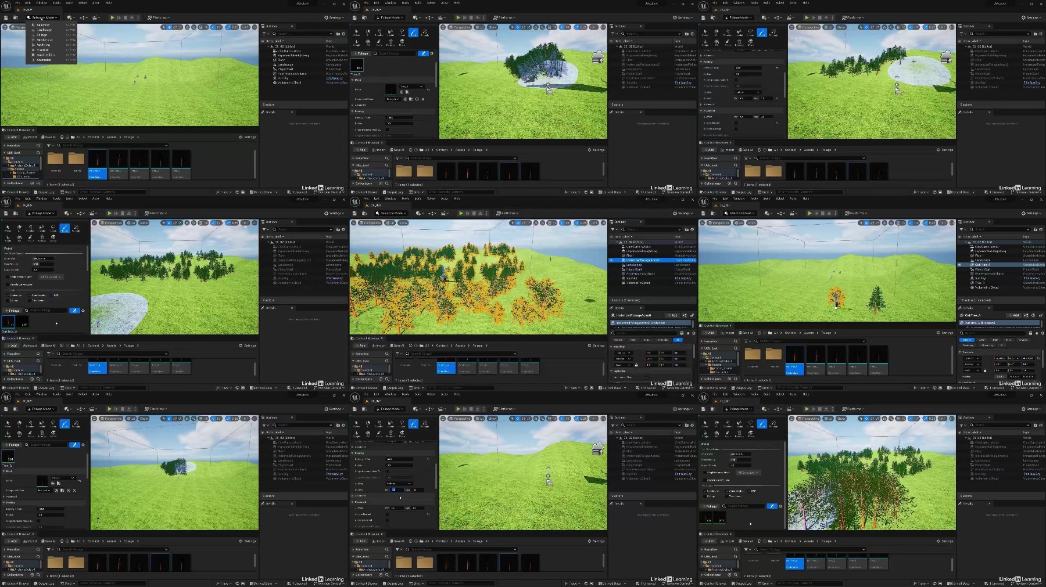The height and width of the screenshot is (587, 1046).
Task: Bottom-right frame: click the +Foliage button
Action: click(710, 506)
